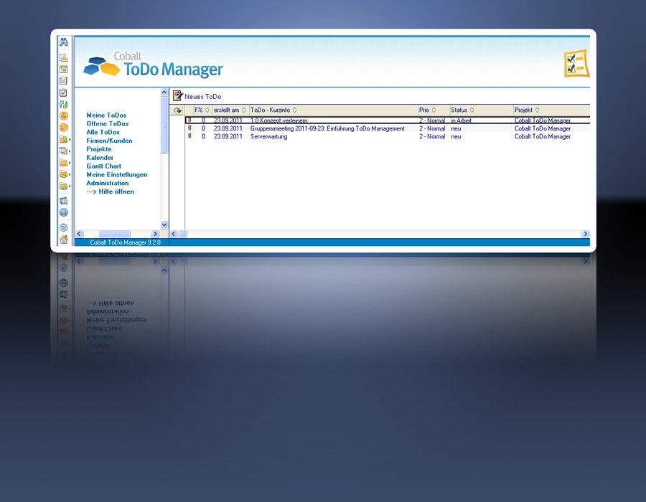Click the Neues ToDo button label

(202, 97)
